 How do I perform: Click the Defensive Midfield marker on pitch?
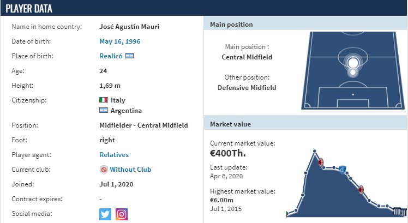[352, 73]
